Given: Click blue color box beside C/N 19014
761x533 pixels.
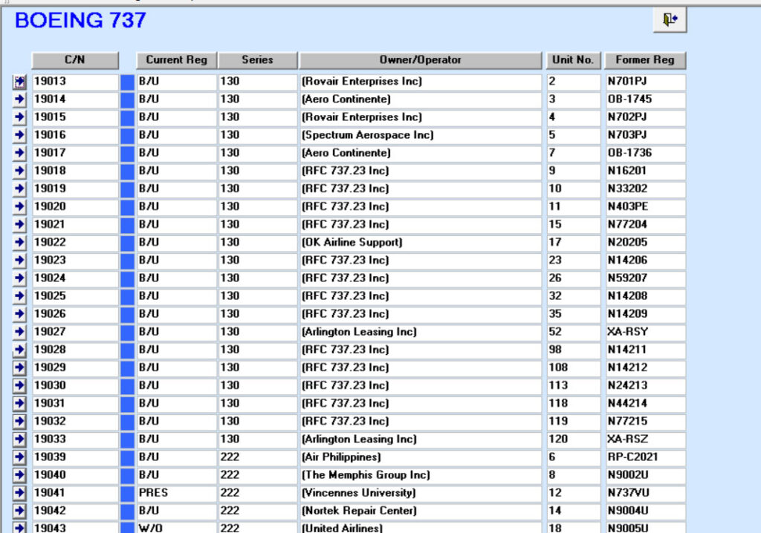Looking at the screenshot, I should tap(127, 99).
